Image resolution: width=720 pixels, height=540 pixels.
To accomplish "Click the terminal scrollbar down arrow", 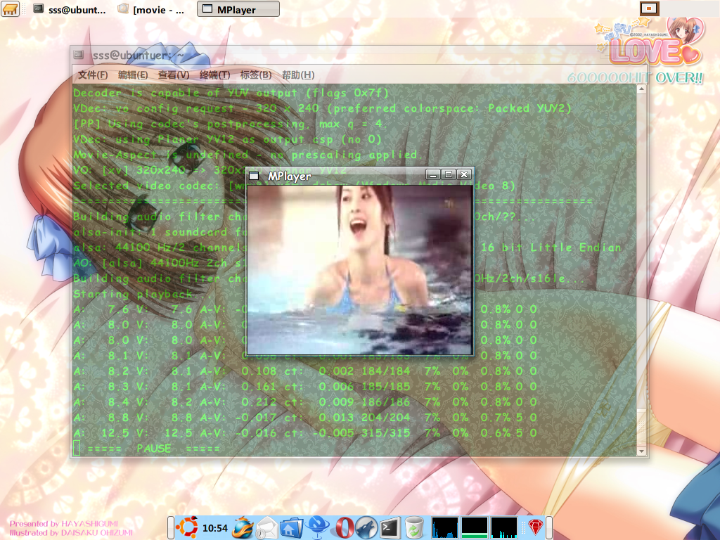I will point(641,451).
